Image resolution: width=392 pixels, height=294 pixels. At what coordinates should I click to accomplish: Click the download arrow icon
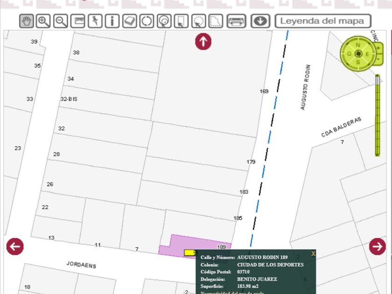pos(260,21)
